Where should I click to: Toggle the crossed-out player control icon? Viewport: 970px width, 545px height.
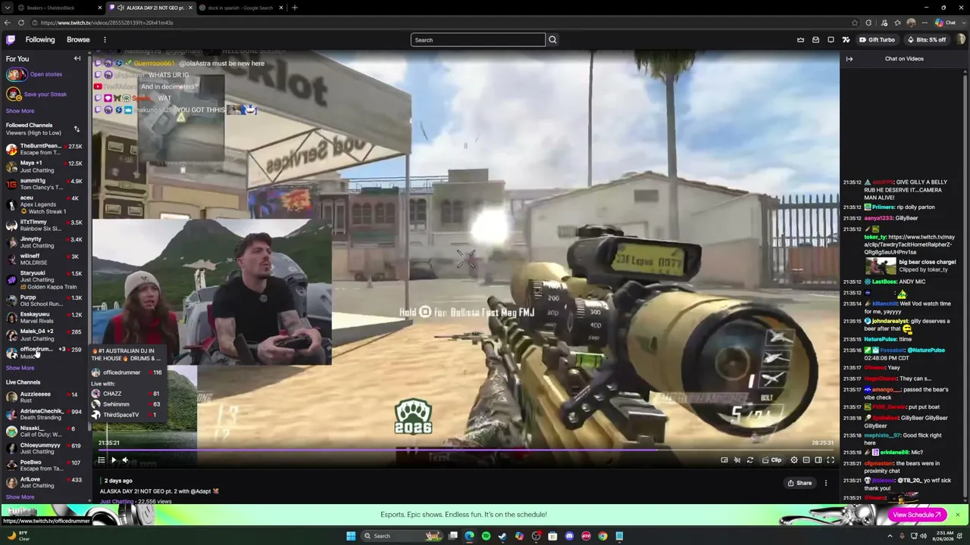pyautogui.click(x=737, y=460)
